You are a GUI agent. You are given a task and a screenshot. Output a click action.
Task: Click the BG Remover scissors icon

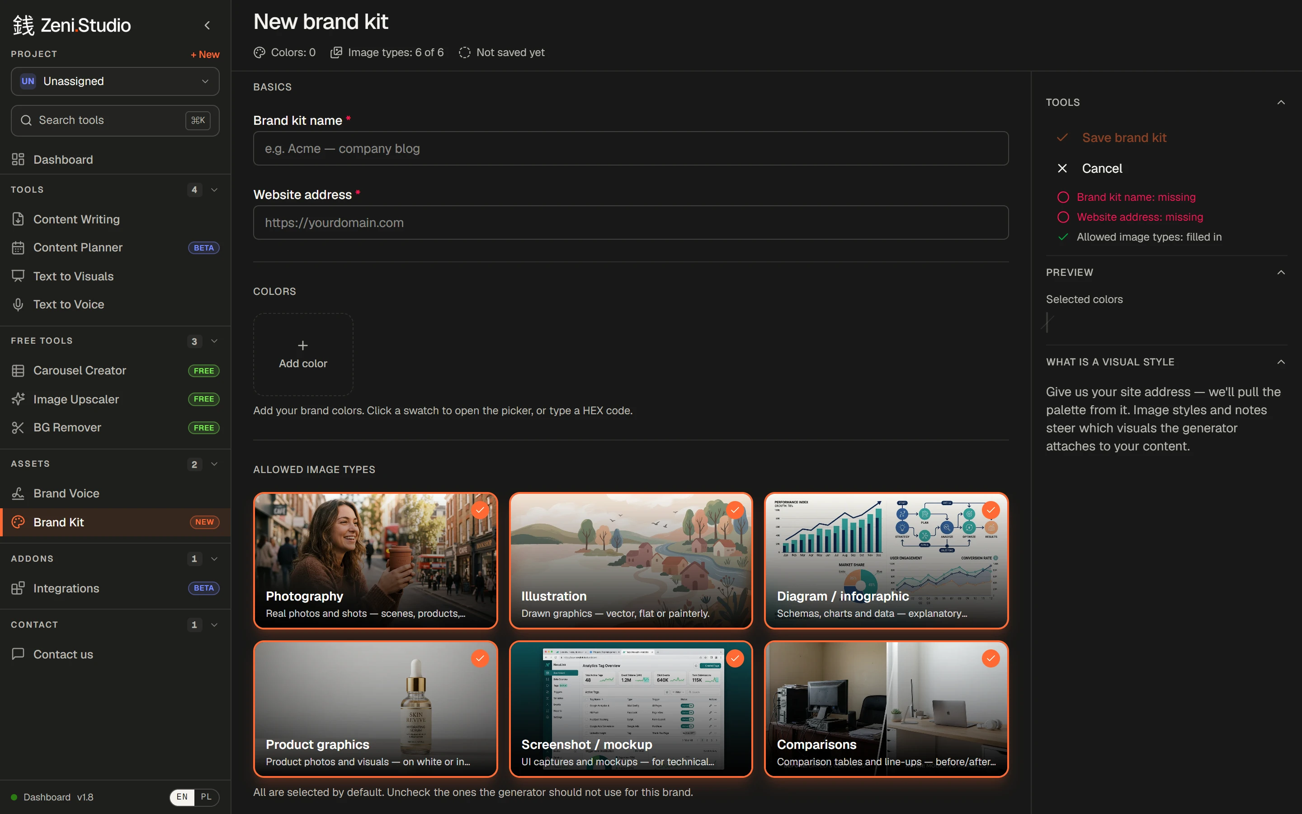[18, 427]
